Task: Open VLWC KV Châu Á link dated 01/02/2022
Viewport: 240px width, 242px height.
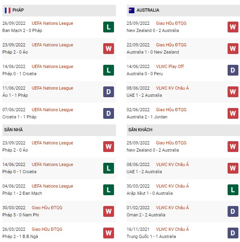Action: click(x=172, y=208)
